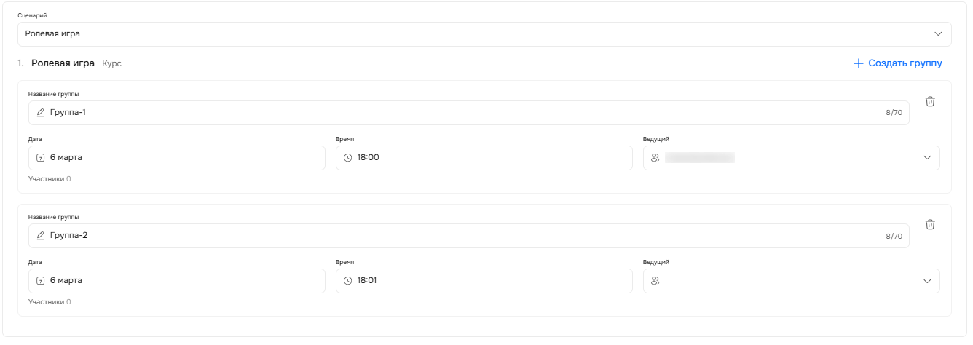The image size is (973, 345).
Task: Click the Создать группу link
Action: click(905, 63)
